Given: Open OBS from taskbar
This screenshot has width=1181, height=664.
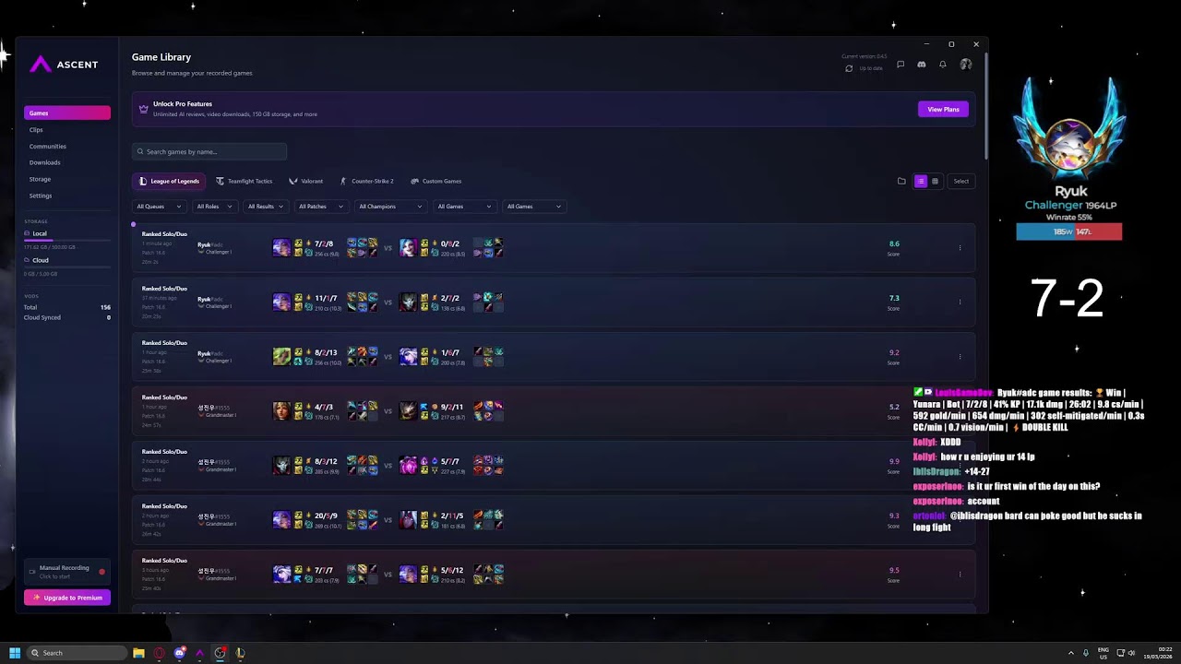Looking at the screenshot, I should [220, 653].
